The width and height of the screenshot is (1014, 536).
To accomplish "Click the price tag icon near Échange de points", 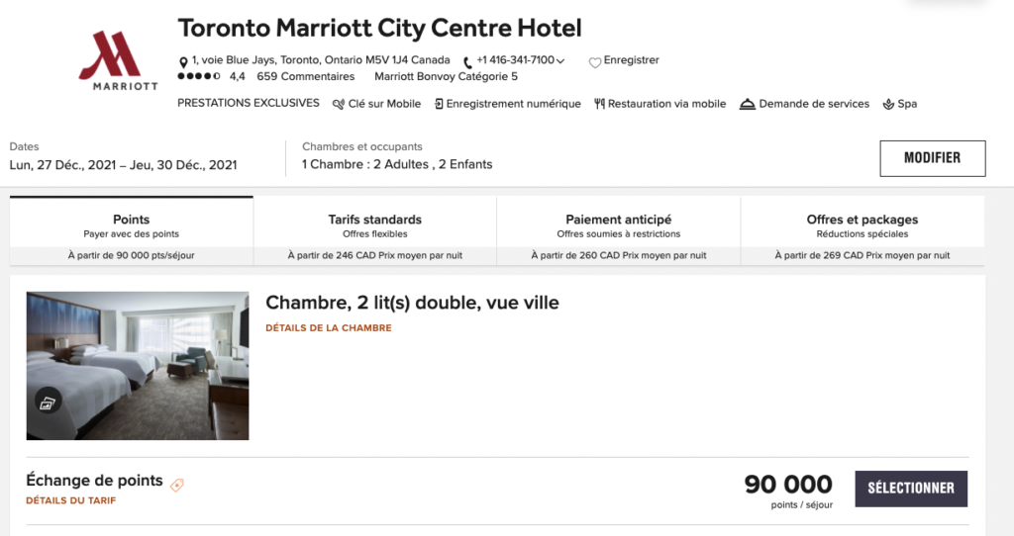I will 177,485.
